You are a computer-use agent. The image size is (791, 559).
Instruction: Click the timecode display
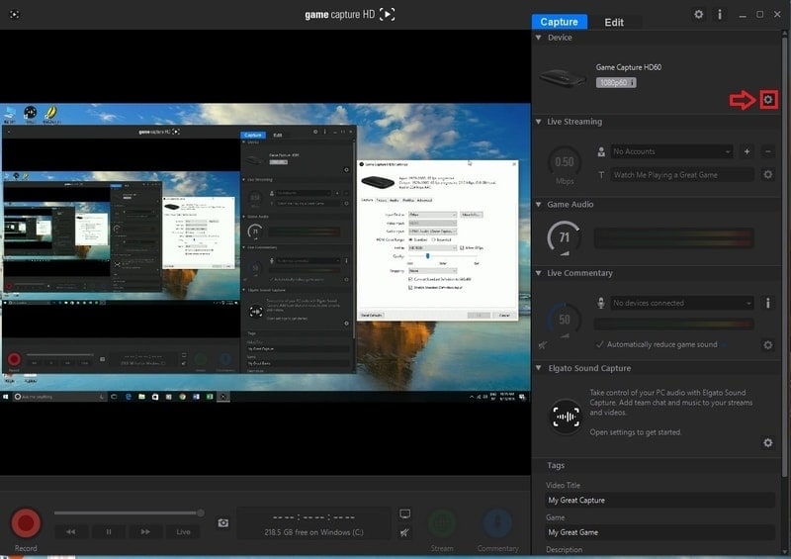tap(313, 517)
